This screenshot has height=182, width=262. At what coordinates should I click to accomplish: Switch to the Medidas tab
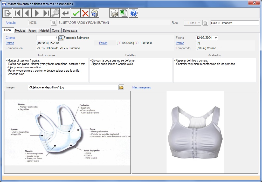pyautogui.click(x=20, y=31)
